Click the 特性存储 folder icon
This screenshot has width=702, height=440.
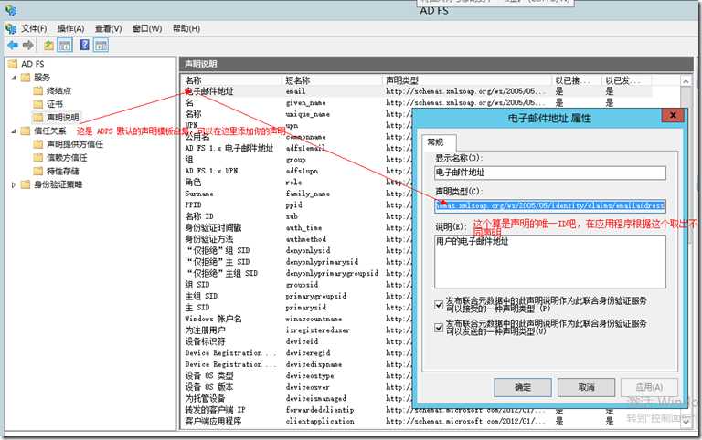coord(38,172)
